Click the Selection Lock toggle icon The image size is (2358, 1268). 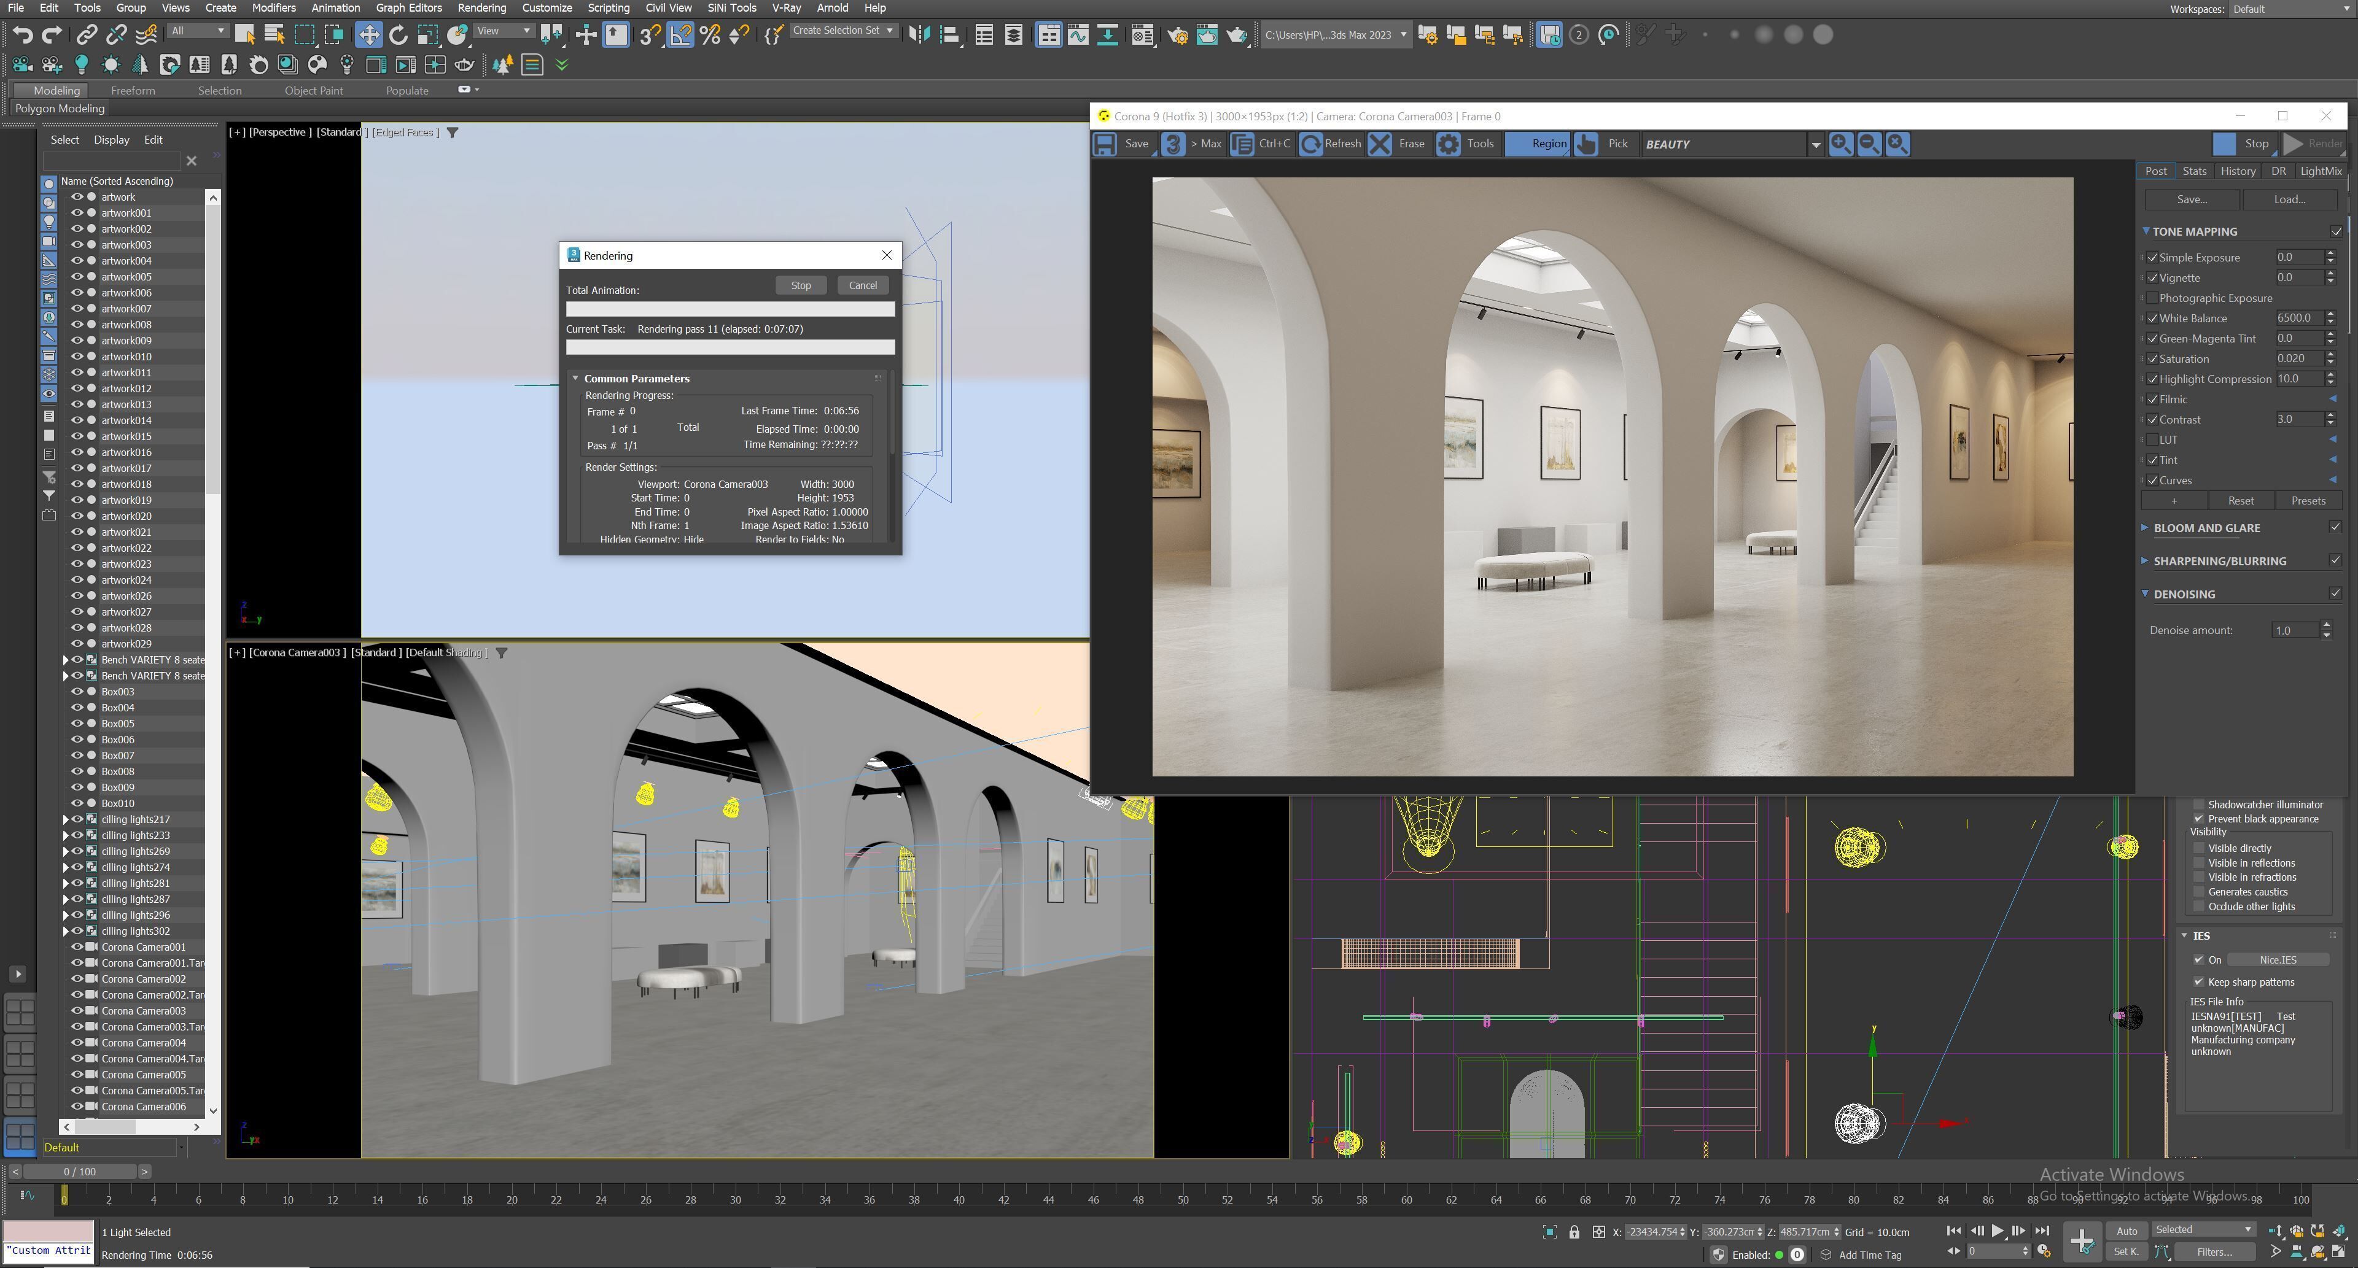[1573, 1231]
